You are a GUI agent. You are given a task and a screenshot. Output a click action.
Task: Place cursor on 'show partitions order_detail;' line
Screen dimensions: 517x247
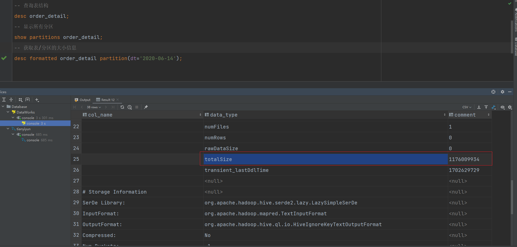[58, 37]
